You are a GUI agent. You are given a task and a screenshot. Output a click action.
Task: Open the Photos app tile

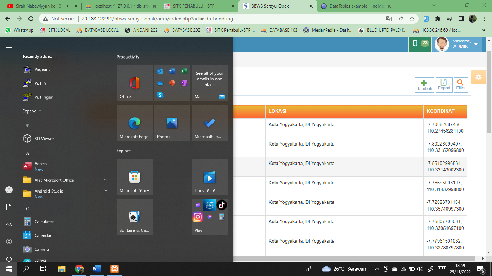click(x=172, y=123)
